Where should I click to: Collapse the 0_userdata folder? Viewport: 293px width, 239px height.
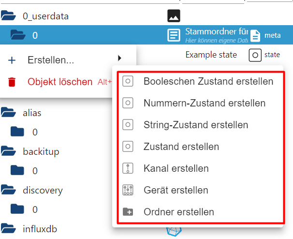[x=8, y=15]
